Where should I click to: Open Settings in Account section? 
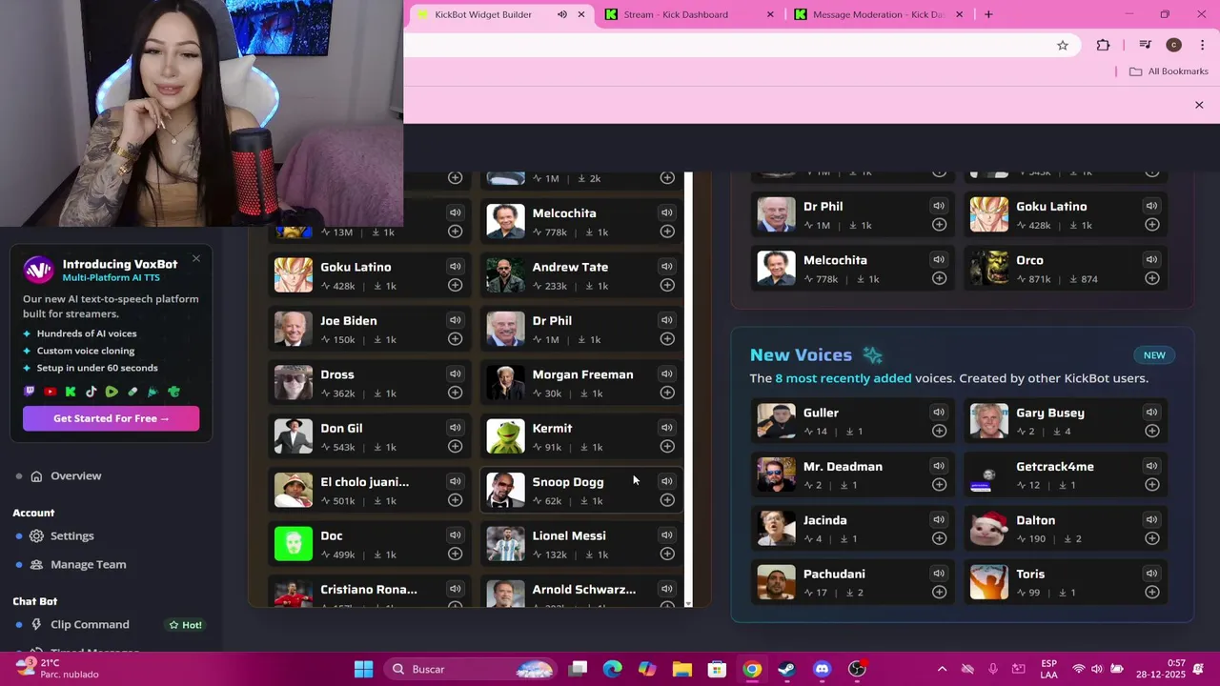(71, 536)
